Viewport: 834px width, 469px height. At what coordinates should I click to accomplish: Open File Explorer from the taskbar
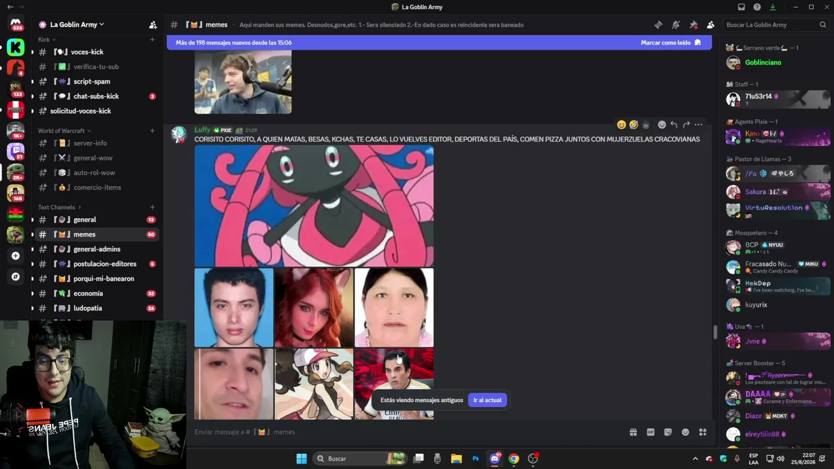click(x=457, y=459)
